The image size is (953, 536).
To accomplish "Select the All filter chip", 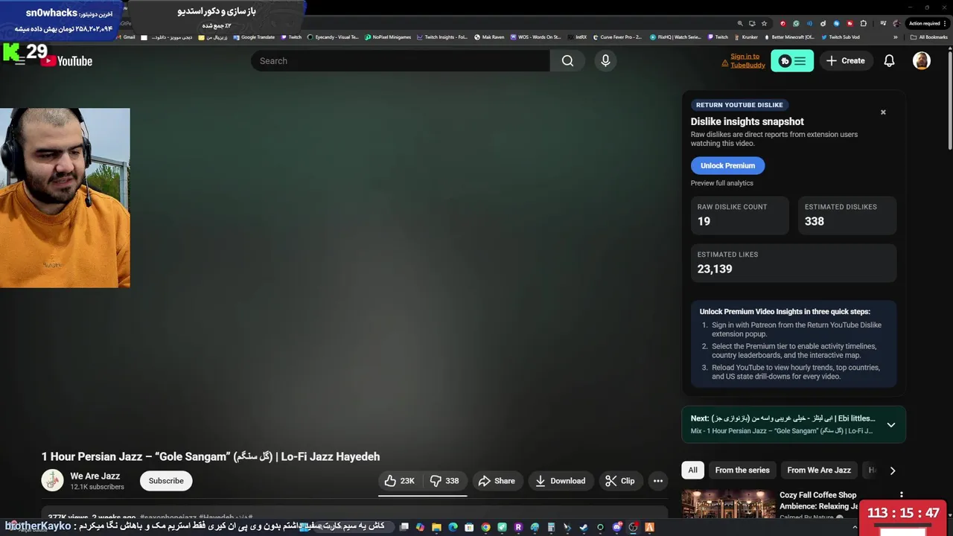I will pyautogui.click(x=692, y=470).
